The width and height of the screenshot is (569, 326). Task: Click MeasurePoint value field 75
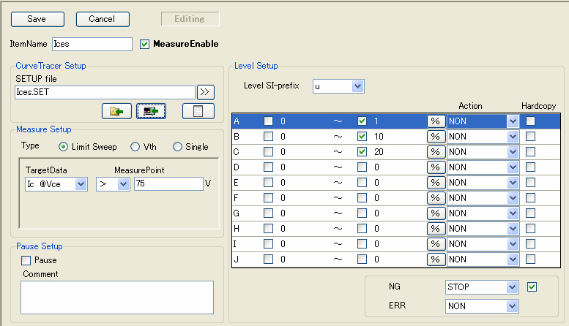(168, 183)
